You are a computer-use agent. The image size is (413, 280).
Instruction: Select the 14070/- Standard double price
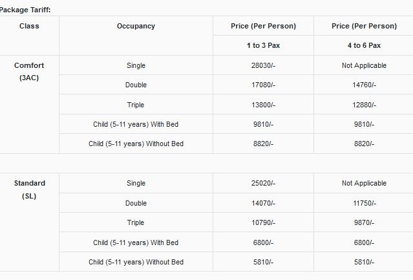click(264, 203)
